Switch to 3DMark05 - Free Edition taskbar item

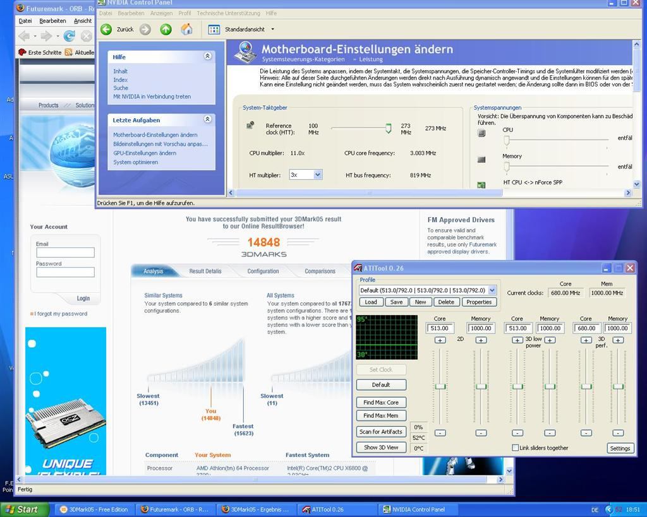pos(94,509)
